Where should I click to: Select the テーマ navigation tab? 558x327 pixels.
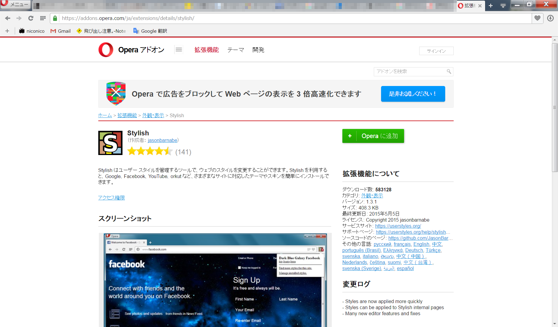(236, 50)
